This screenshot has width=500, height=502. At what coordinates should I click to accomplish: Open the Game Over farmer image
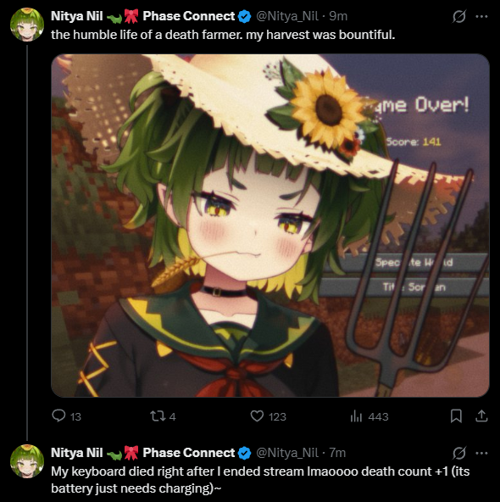270,226
